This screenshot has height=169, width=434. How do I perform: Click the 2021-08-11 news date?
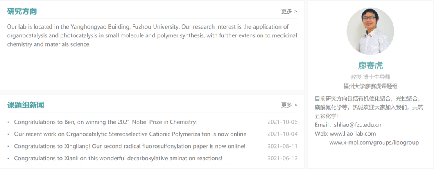coord(282,146)
